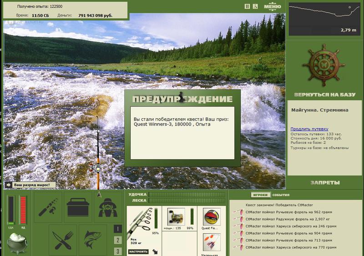Click the Радужную форель 2,907 кг event
The height and width of the screenshot is (256, 364).
(288, 219)
